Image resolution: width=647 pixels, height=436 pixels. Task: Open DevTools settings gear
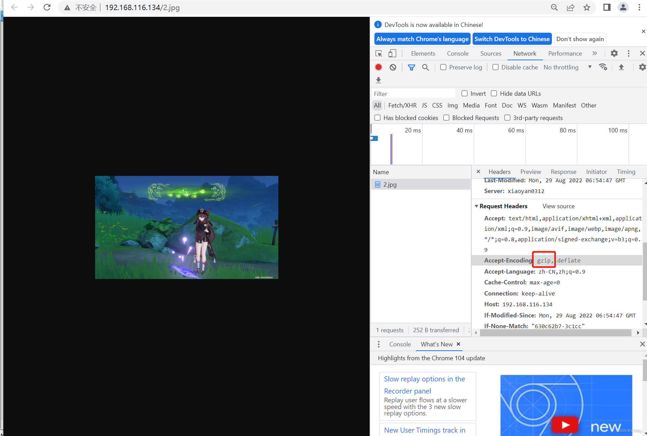click(614, 54)
